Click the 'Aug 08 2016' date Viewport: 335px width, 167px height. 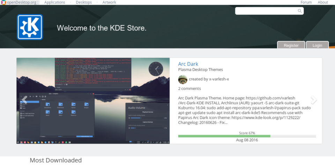pos(247,140)
